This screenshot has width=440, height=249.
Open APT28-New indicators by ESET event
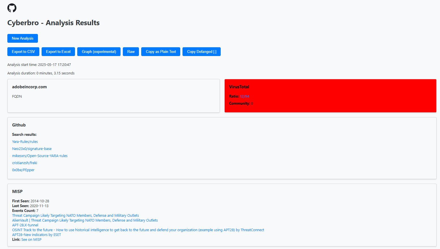point(37,235)
